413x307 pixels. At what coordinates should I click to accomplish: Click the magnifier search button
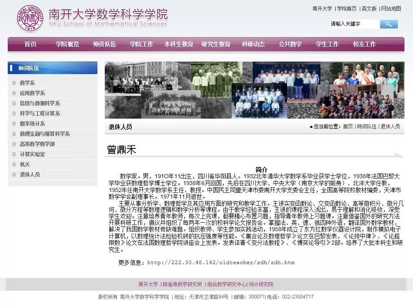(x=389, y=24)
